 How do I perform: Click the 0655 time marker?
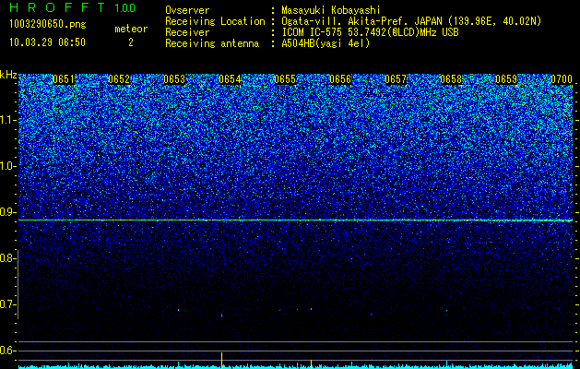point(285,79)
